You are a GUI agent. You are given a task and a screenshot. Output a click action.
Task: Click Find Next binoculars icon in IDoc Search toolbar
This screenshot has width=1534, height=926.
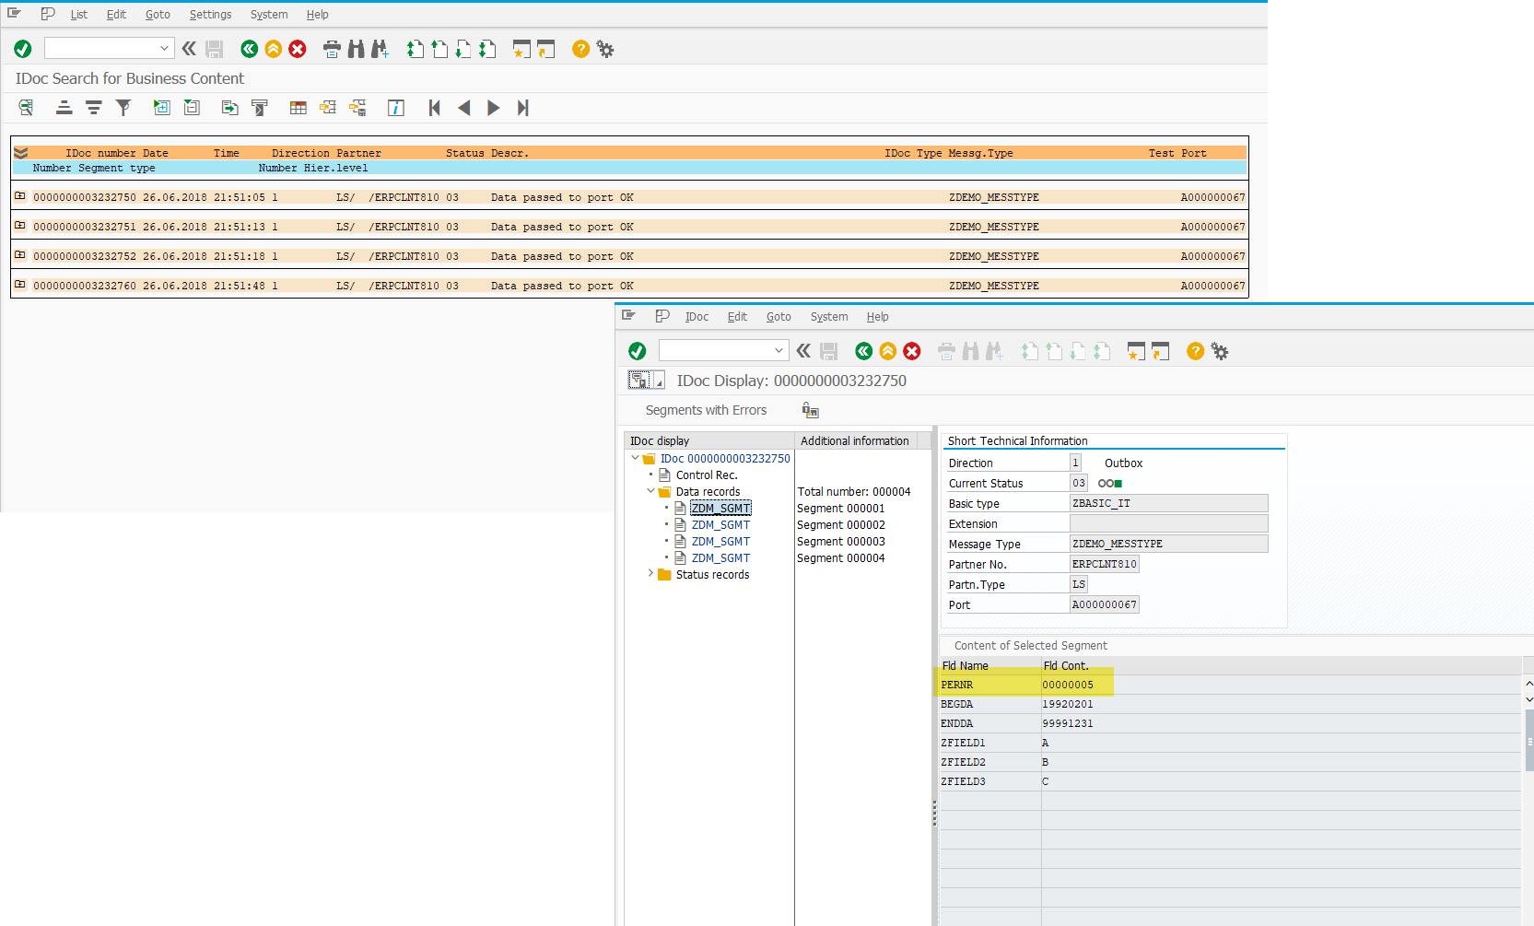(x=380, y=49)
